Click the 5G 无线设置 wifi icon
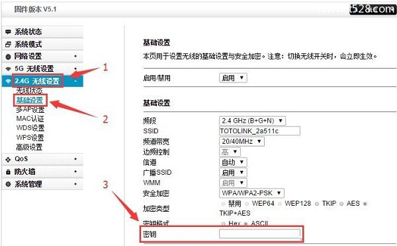The image size is (397, 246). [x=8, y=69]
